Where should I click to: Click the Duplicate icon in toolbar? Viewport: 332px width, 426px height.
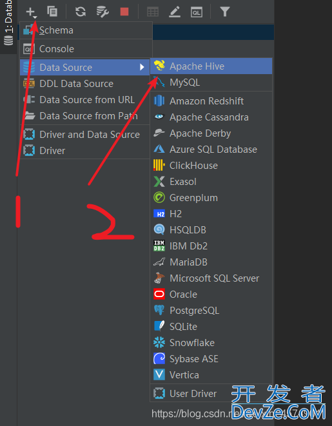52,12
